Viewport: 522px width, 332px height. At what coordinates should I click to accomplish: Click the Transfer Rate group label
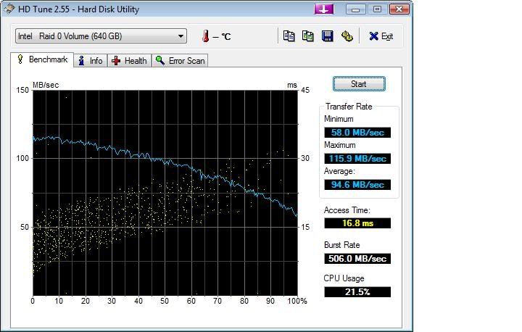coord(349,107)
